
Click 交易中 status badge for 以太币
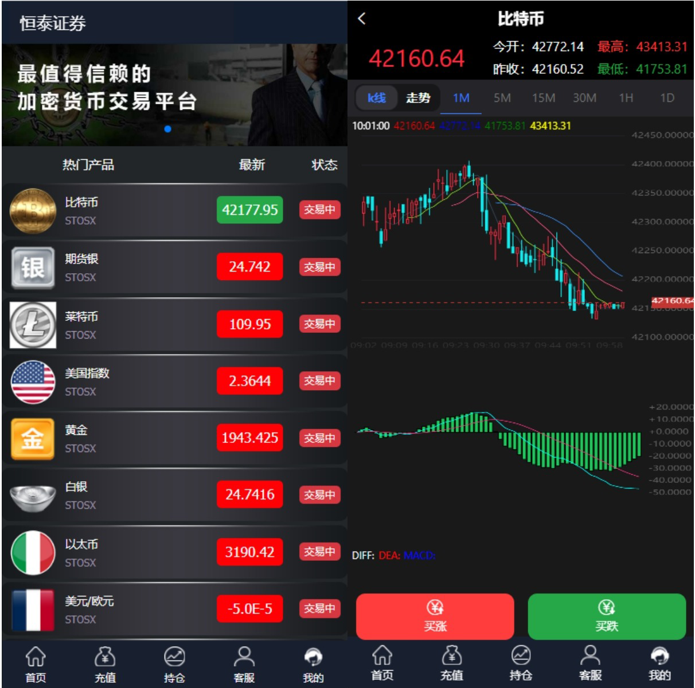tap(319, 552)
